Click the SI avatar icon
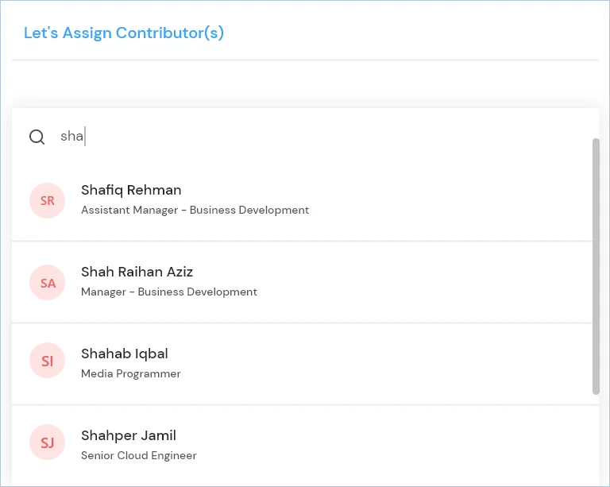The width and height of the screenshot is (610, 487). tap(47, 361)
